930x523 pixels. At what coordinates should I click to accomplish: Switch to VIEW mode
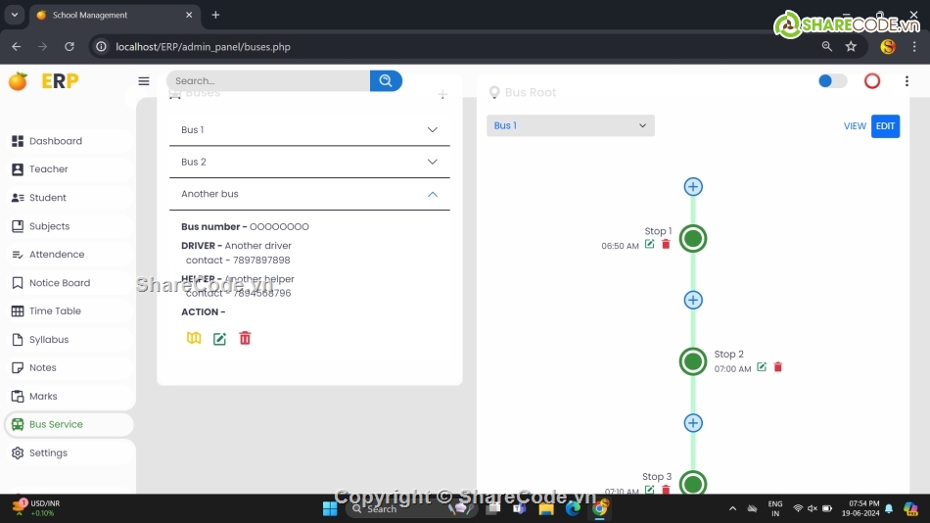855,126
